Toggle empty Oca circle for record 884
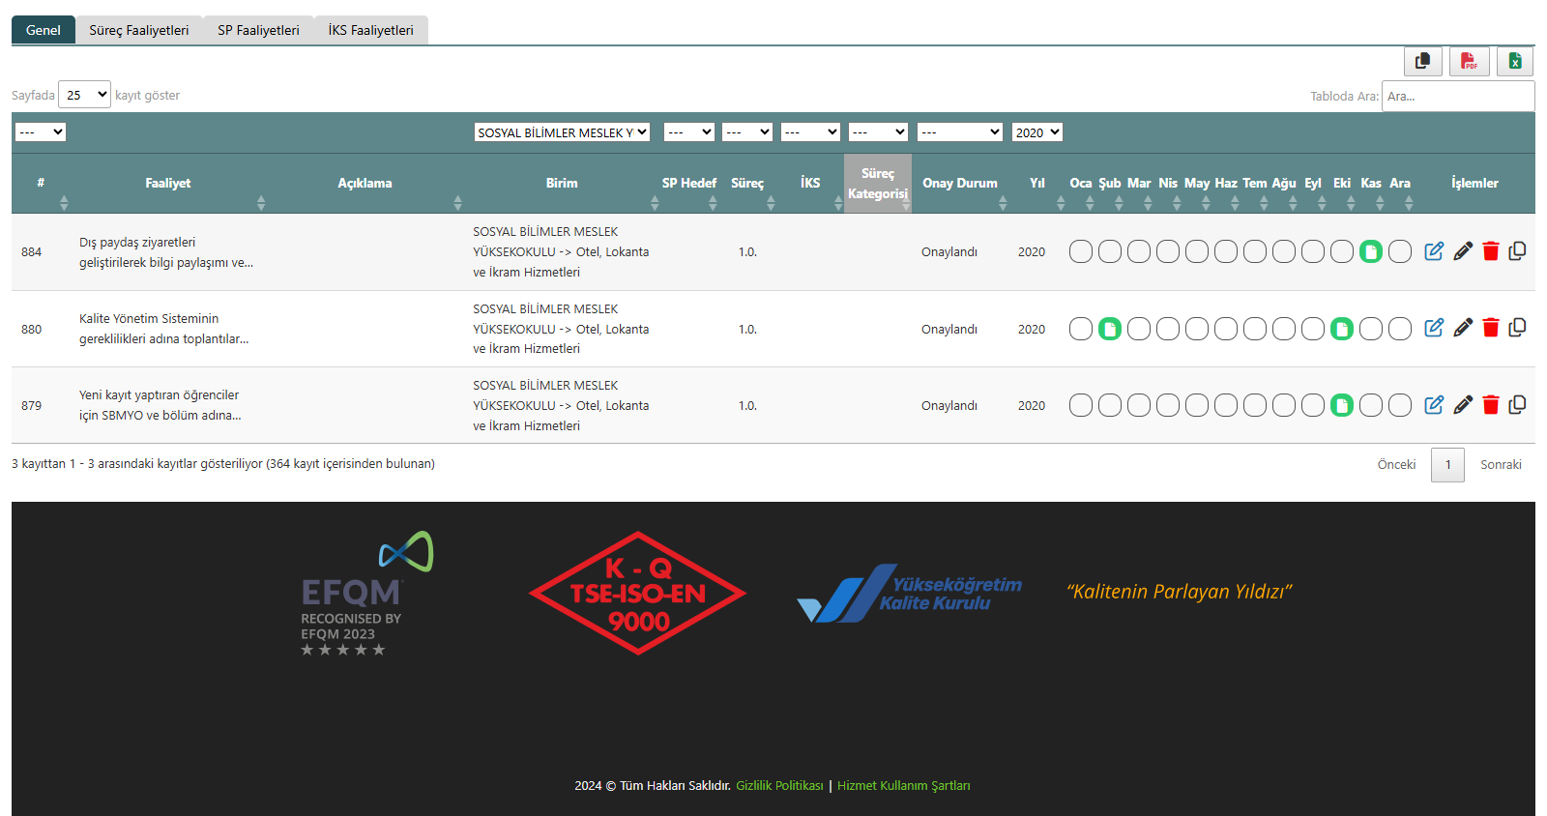Screen dimensions: 1547x816 pyautogui.click(x=1081, y=252)
